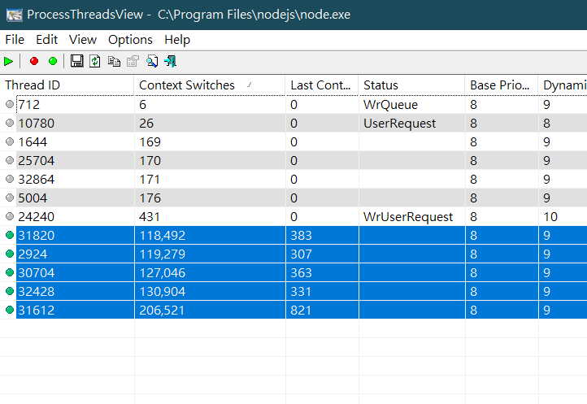Image resolution: width=587 pixels, height=404 pixels.
Task: Select thread ID 32428 row
Action: coord(293,292)
